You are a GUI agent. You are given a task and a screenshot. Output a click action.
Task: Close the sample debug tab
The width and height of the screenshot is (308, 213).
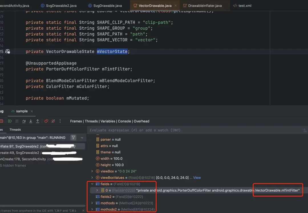point(32,111)
